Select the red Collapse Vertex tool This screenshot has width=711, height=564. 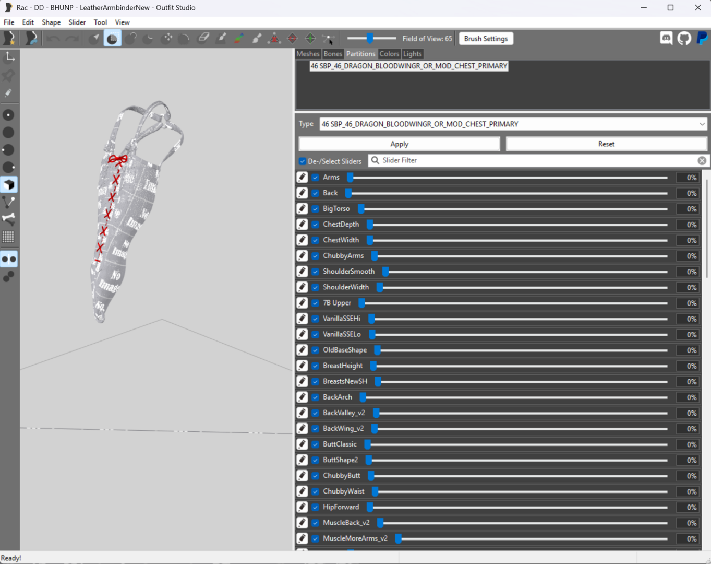(x=274, y=39)
